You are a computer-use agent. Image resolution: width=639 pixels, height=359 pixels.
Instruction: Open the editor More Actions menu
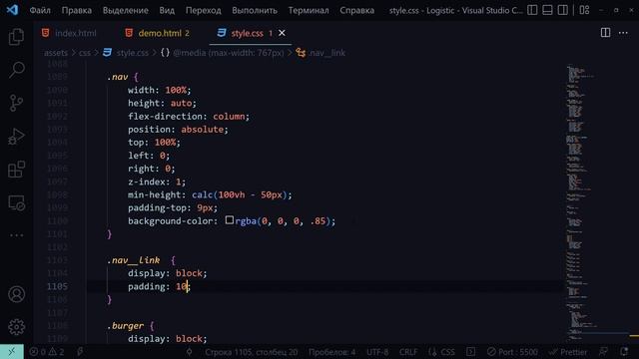(623, 33)
